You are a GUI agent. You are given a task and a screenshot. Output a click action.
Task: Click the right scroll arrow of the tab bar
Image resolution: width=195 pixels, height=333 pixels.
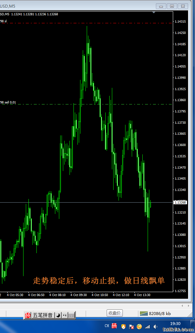[x=188, y=306]
